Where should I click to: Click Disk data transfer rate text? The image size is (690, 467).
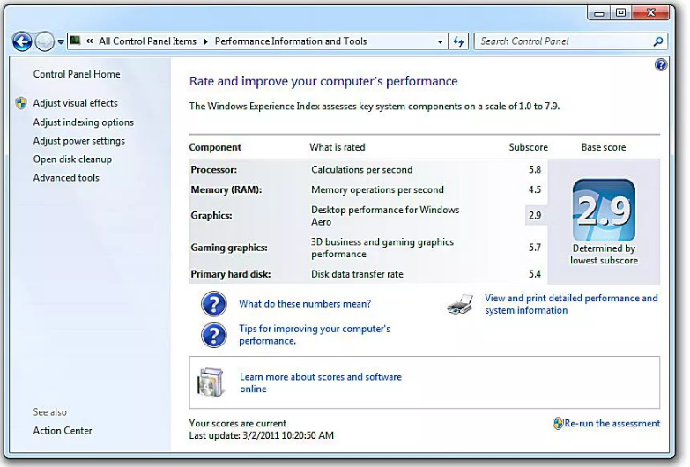[357, 274]
